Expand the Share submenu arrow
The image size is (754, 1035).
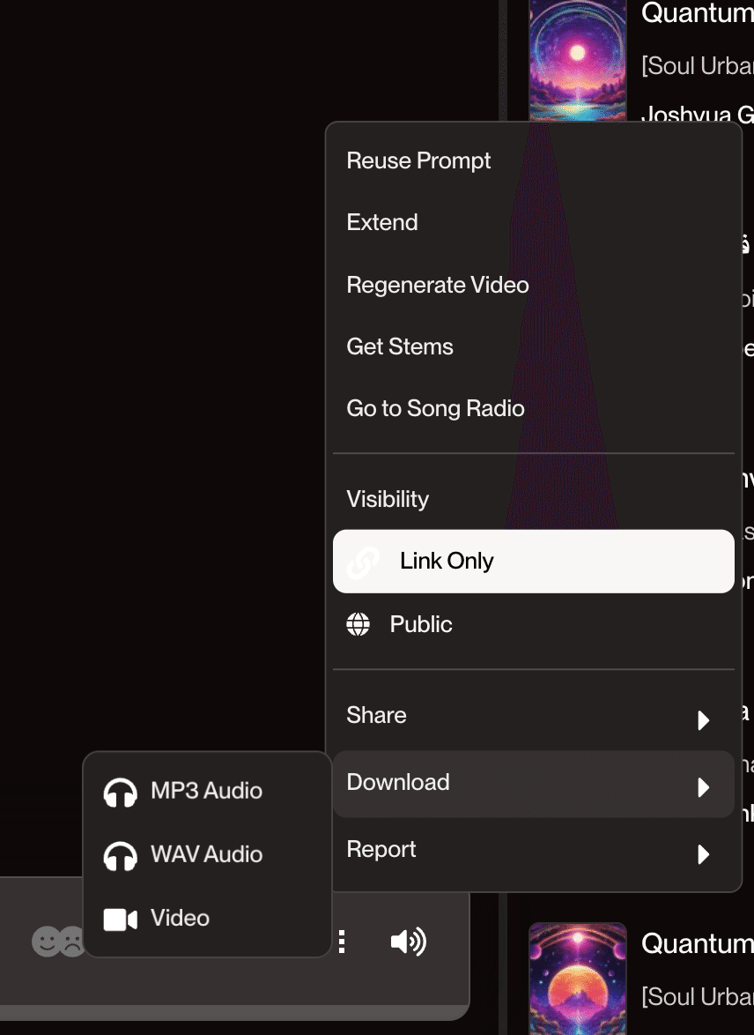703,719
